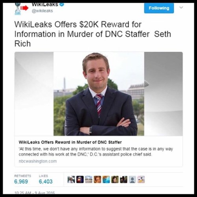This screenshot has width=197, height=197.
Task: Open the default gray silhouette liker avatar
Action: pos(132,179)
